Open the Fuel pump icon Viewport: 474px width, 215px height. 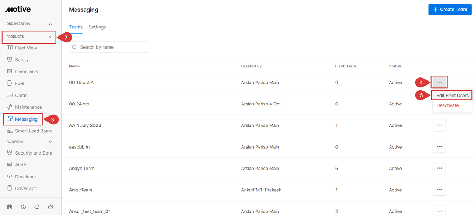pos(10,83)
